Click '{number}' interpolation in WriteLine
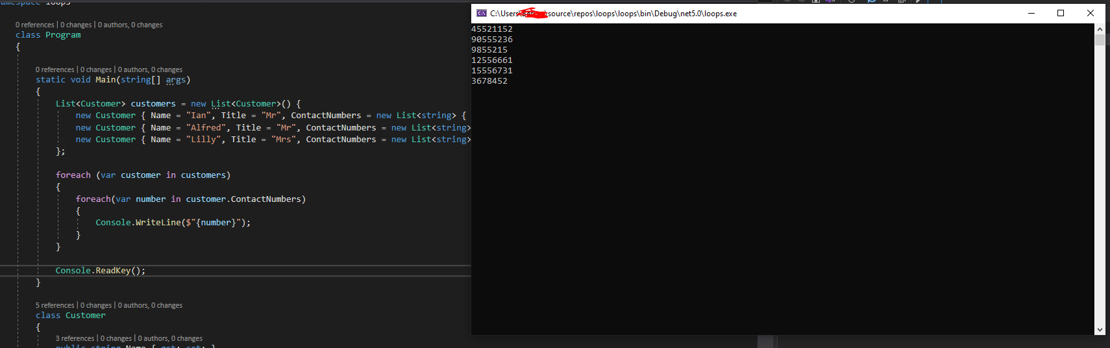 coord(216,223)
